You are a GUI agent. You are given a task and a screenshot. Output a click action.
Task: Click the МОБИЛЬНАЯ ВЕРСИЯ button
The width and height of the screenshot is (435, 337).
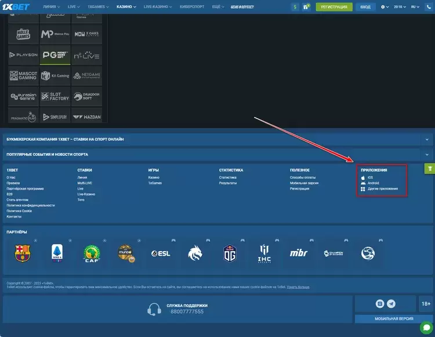click(x=394, y=318)
